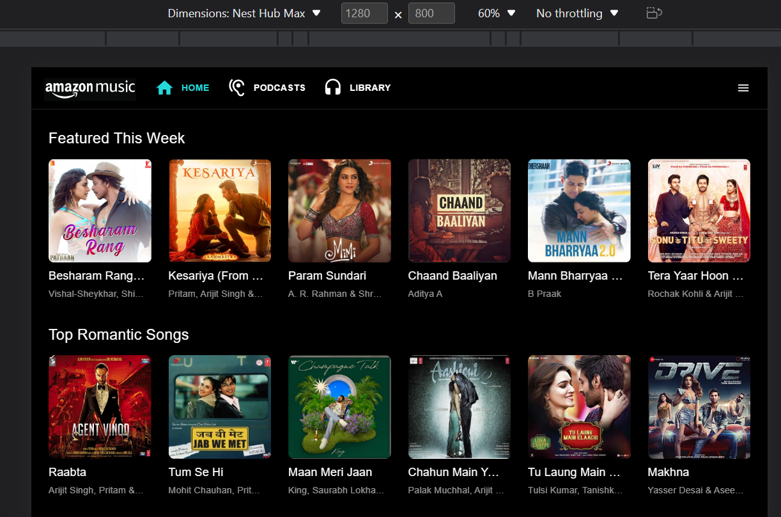Click artist text Arijit Singh, Pritam &...

pyautogui.click(x=96, y=490)
